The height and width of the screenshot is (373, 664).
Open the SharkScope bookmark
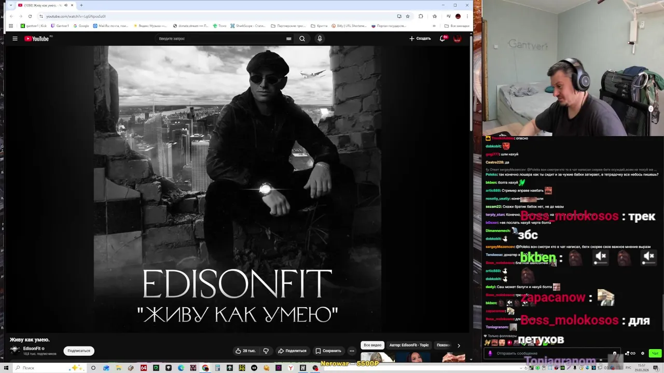[248, 26]
